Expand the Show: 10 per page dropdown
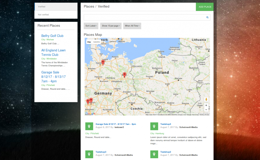This screenshot has width=260, height=160. click(111, 26)
